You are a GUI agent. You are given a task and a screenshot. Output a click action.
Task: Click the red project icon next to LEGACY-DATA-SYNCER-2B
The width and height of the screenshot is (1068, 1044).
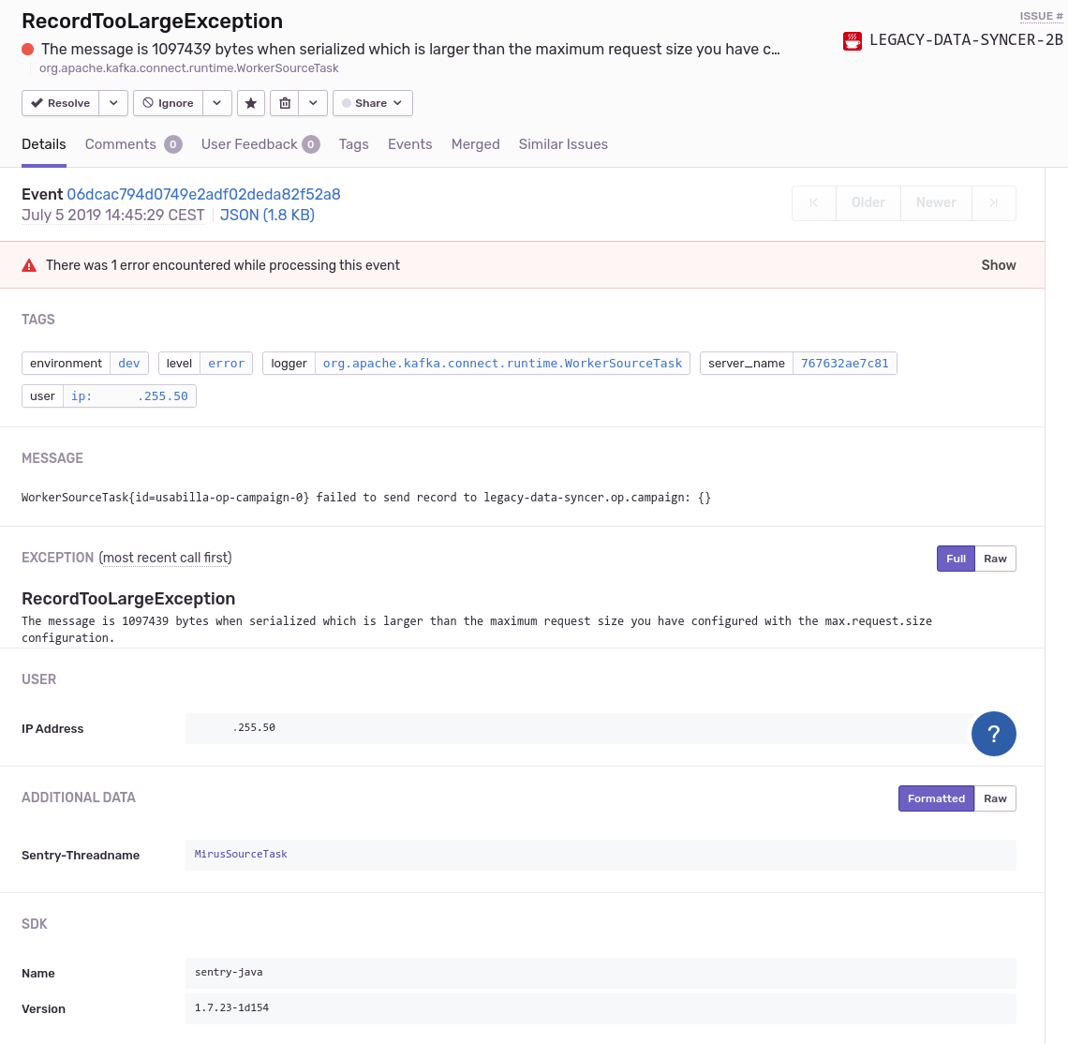[x=852, y=41]
